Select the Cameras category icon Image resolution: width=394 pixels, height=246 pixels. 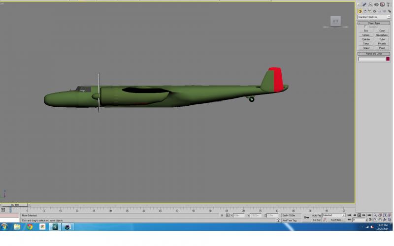click(375, 11)
